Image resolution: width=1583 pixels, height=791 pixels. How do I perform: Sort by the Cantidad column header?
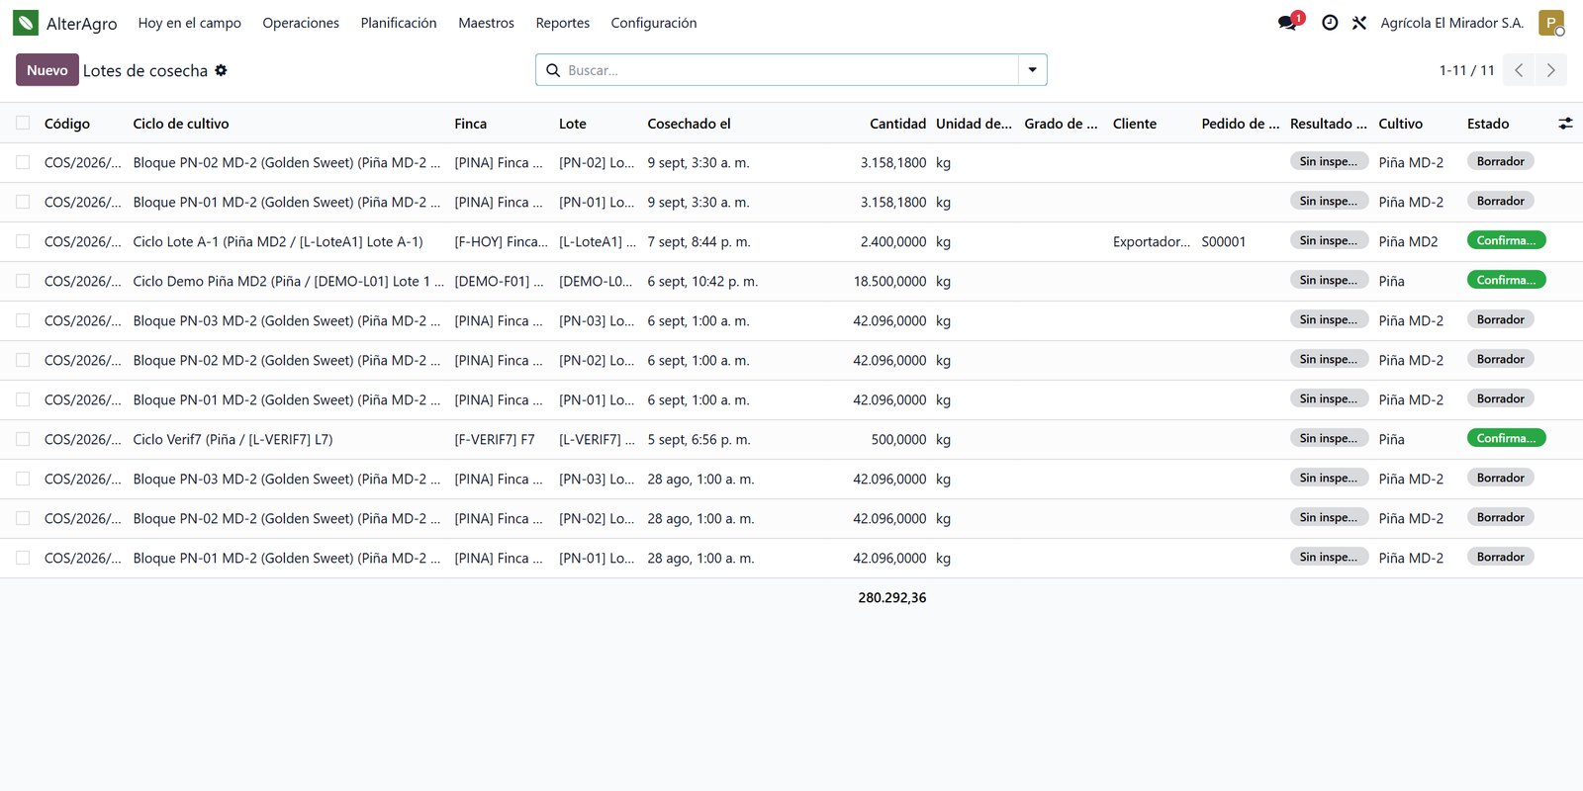pos(897,124)
